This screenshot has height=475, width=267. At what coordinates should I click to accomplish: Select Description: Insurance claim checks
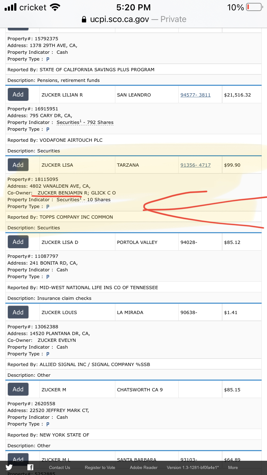point(49,298)
